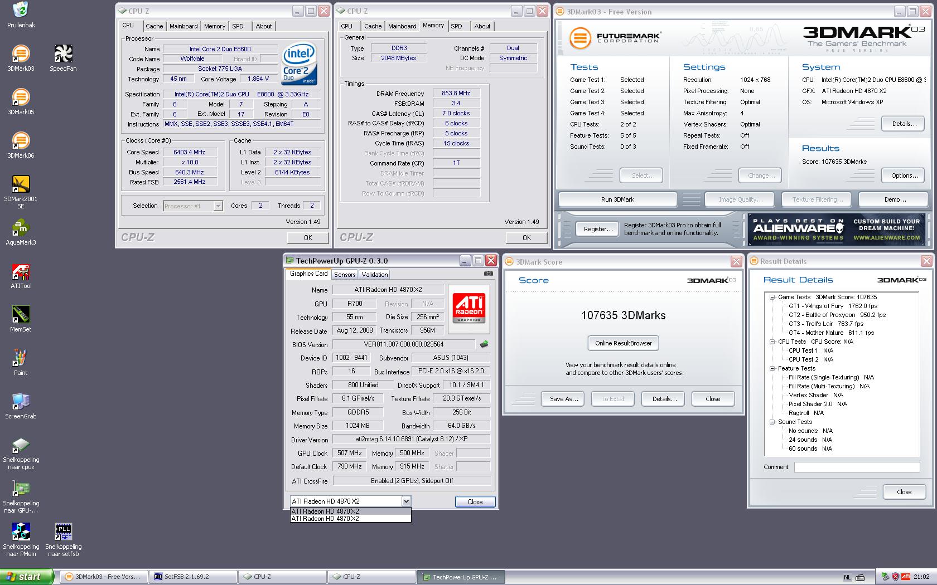Click OK in left CPU-Z window
This screenshot has width=937, height=585.
pyautogui.click(x=308, y=238)
